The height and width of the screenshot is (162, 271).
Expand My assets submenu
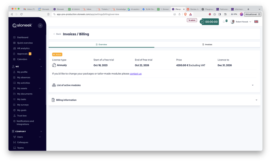tap(40, 89)
